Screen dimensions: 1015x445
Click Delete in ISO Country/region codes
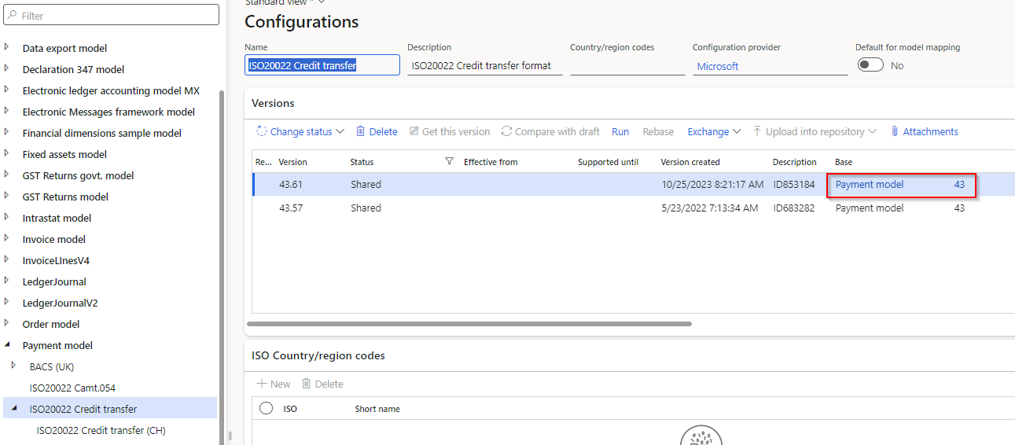322,384
